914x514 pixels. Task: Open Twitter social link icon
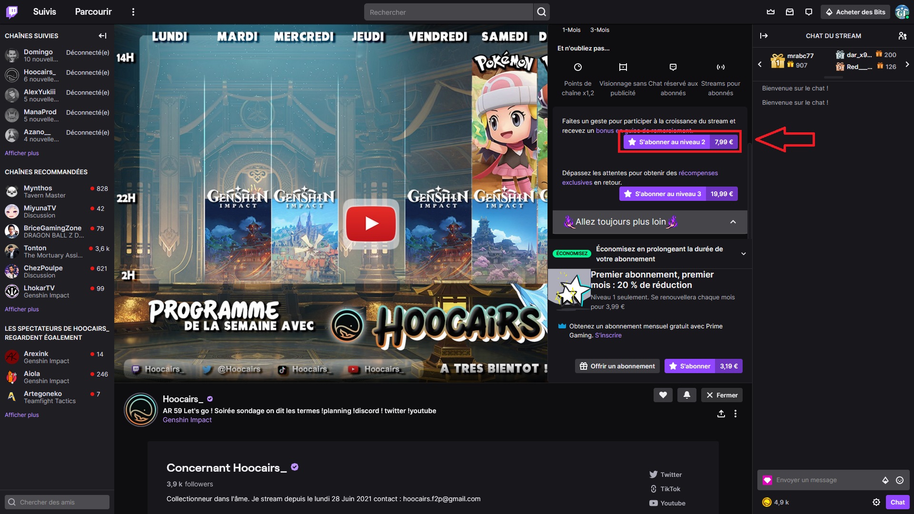[654, 474]
